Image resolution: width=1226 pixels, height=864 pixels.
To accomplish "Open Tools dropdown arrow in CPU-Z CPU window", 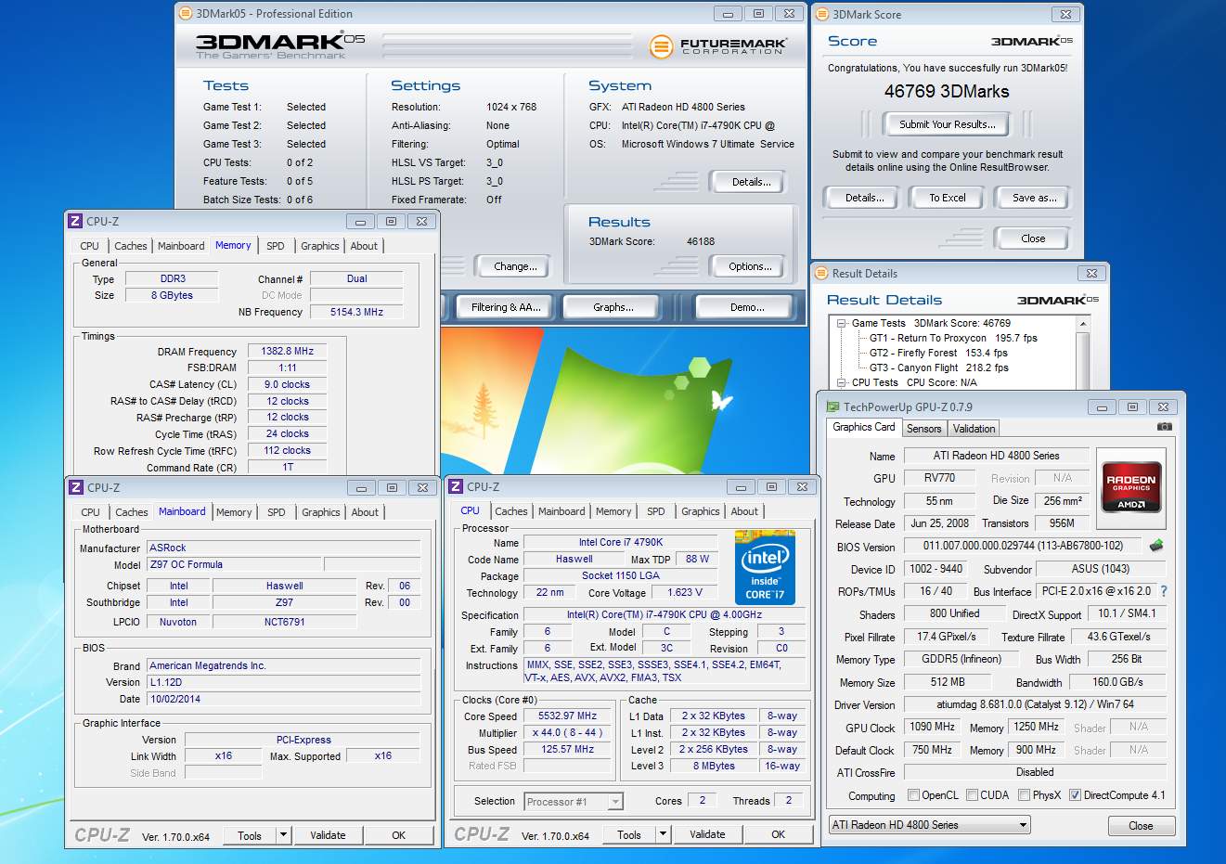I will click(x=663, y=834).
